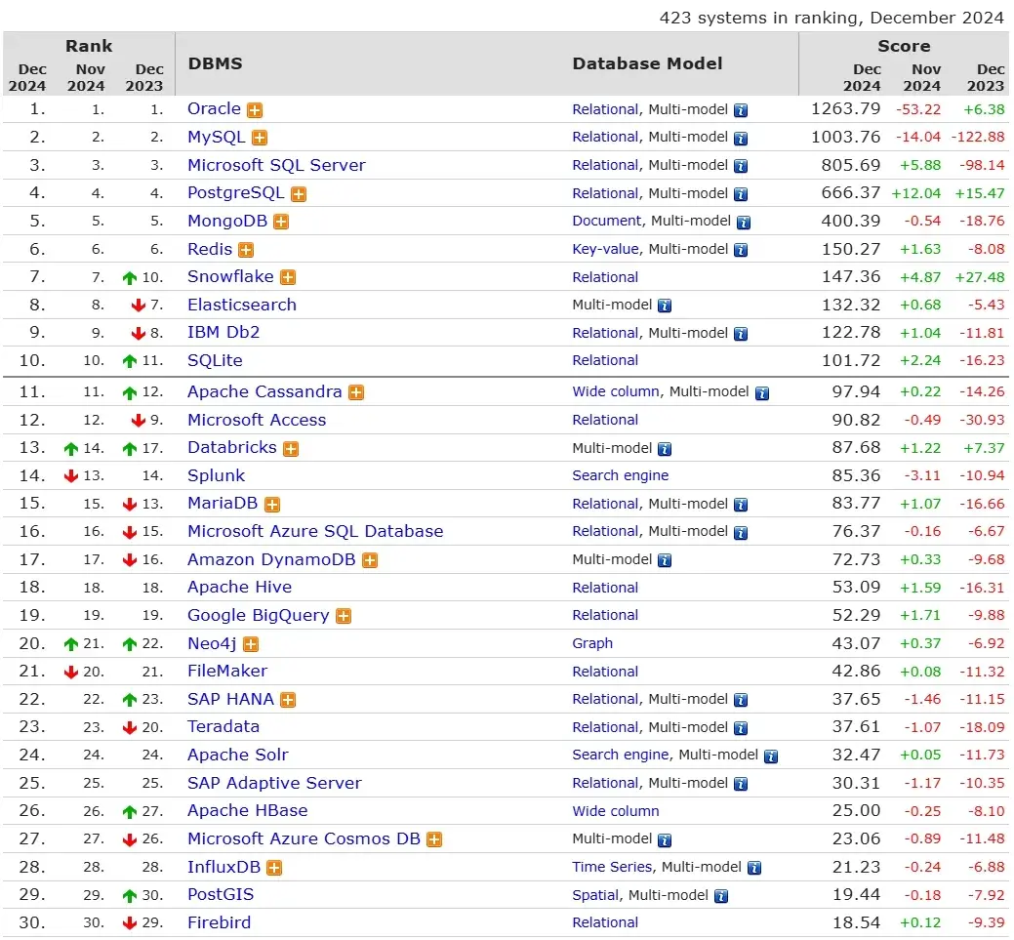
Task: Click the plus icon beside MongoDB
Action: [x=281, y=222]
